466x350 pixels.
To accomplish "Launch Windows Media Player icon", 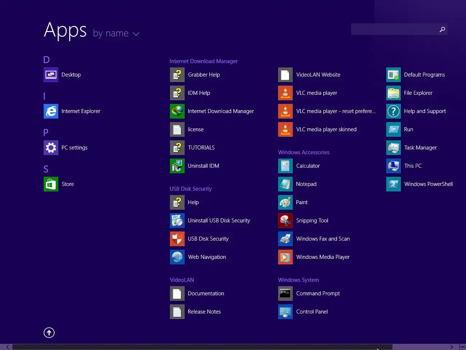I will pos(285,257).
